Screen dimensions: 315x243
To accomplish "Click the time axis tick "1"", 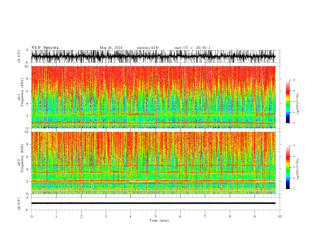I will [56, 216].
